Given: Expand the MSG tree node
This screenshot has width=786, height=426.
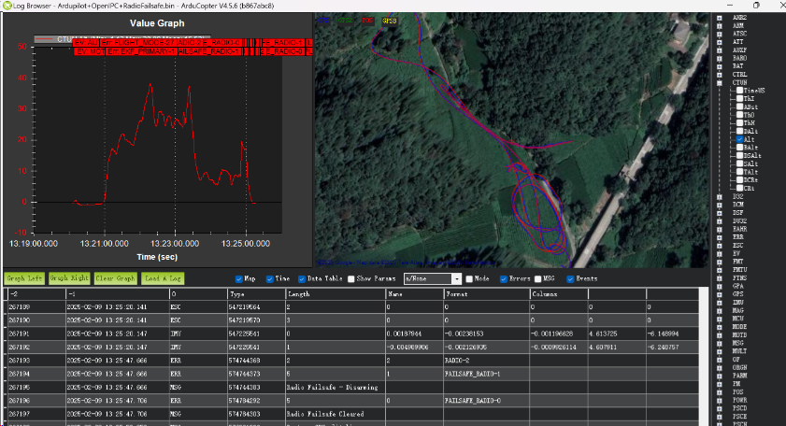Looking at the screenshot, I should point(720,343).
